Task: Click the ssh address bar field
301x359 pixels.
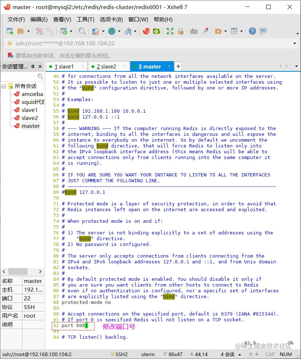Action: 151,43
